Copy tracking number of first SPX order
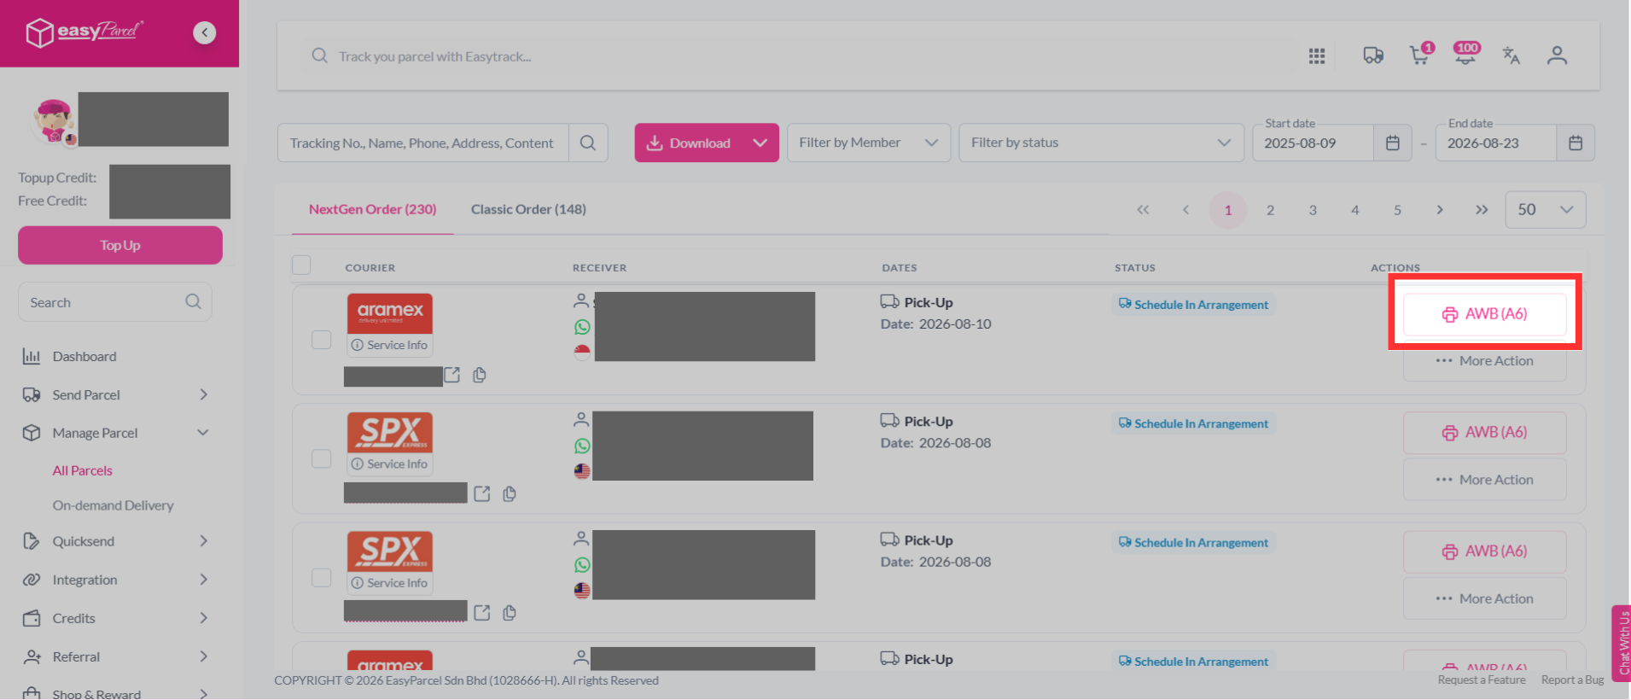Screen dimensions: 1631x700 (x=510, y=493)
